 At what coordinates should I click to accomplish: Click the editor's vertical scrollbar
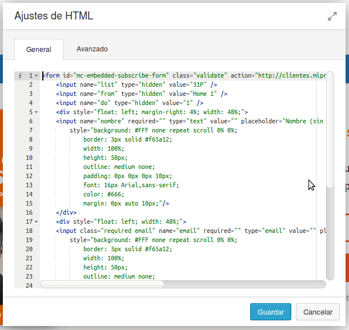[330, 171]
